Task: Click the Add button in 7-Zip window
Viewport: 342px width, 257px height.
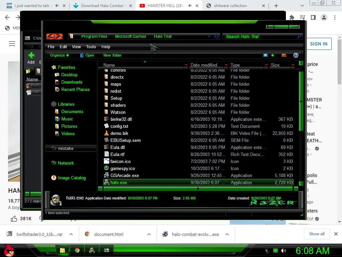Action: coord(31,58)
